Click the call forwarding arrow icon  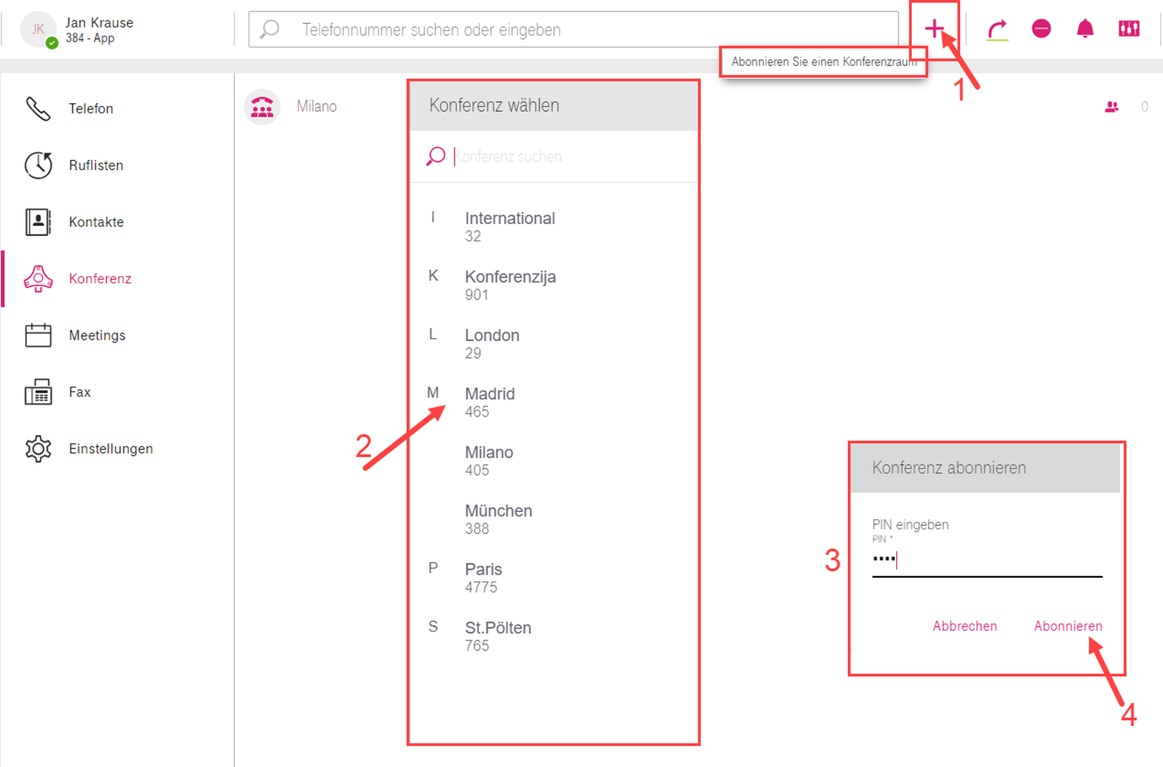pyautogui.click(x=998, y=29)
